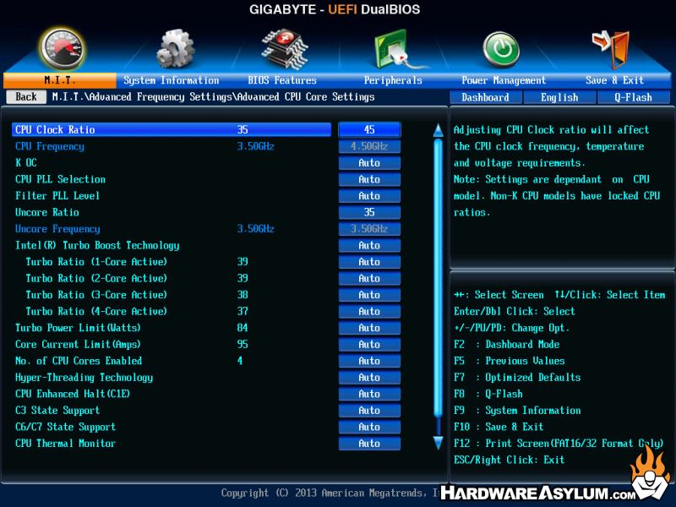Click the vertical scrollbar track
This screenshot has height=507, width=676.
[438, 287]
